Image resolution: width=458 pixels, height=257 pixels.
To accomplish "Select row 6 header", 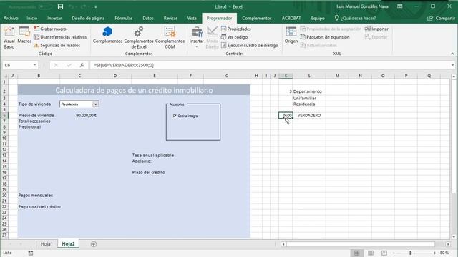I will click(x=4, y=116).
